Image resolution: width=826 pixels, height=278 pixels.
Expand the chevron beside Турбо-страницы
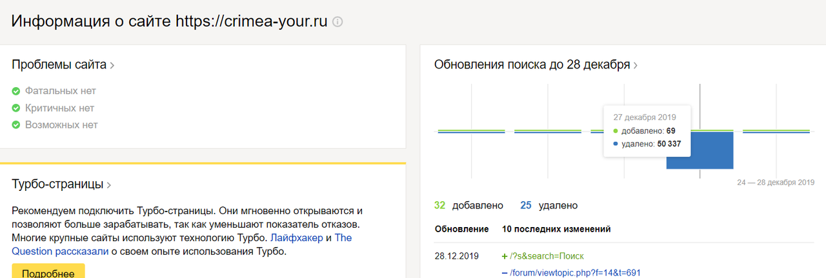109,185
